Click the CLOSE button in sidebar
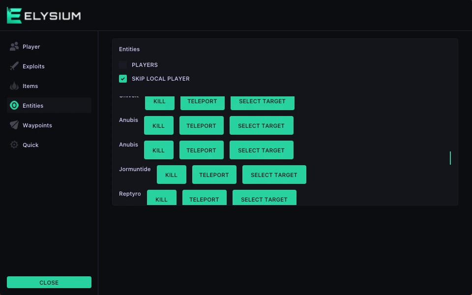This screenshot has height=295, width=472. [49, 282]
